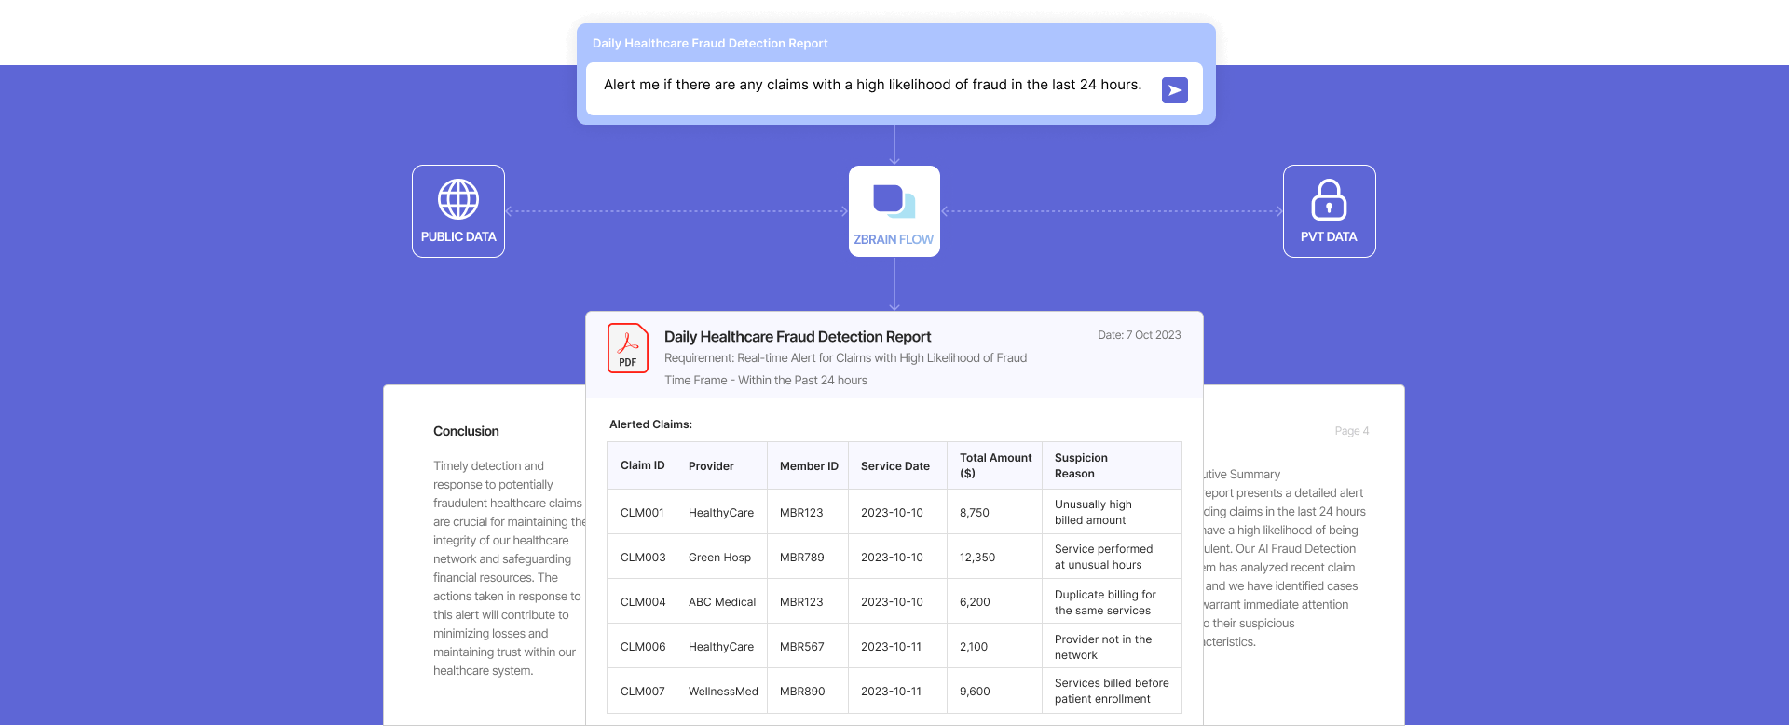Click the send arrow button in prompt box
1789x726 pixels.
coord(1174,90)
